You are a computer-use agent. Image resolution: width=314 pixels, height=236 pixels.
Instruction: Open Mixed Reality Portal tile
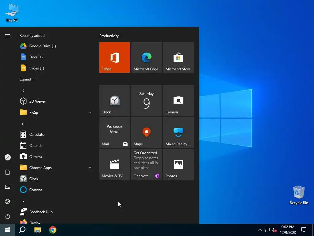178,132
